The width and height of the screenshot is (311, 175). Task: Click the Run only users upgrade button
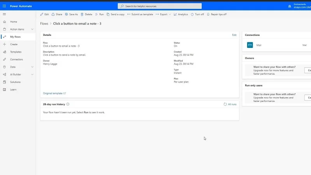[308, 98]
